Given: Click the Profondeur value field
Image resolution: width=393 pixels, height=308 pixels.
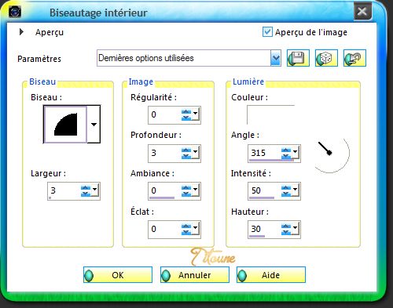Looking at the screenshot, I should pyautogui.click(x=164, y=153).
